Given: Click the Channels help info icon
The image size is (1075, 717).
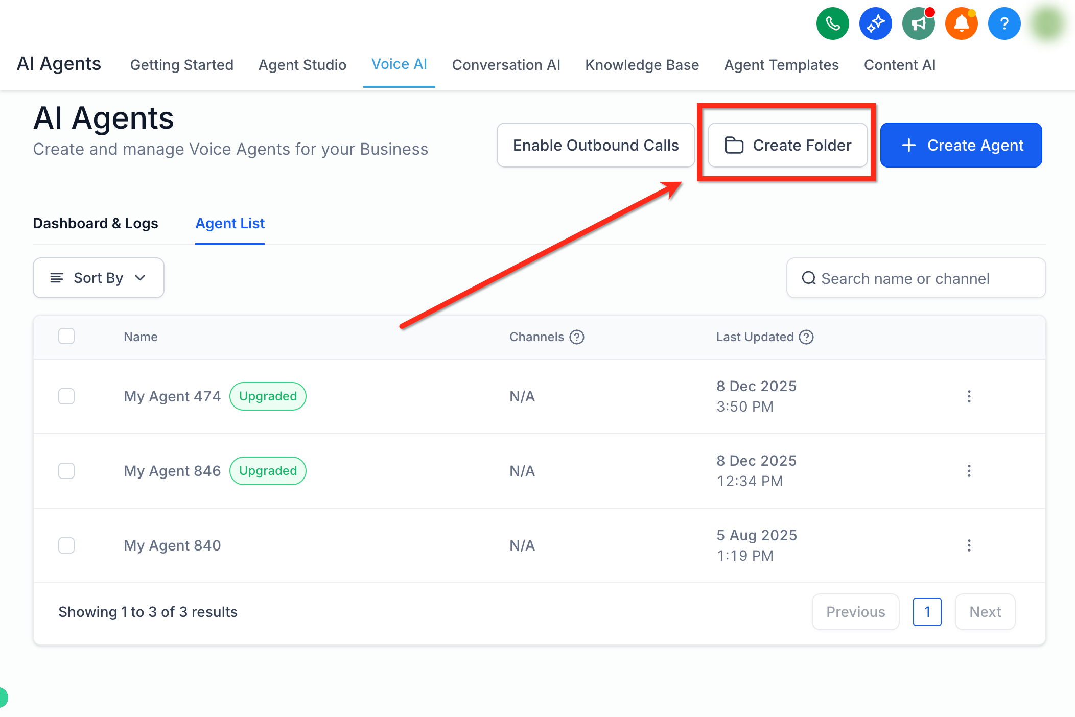Looking at the screenshot, I should coord(577,337).
